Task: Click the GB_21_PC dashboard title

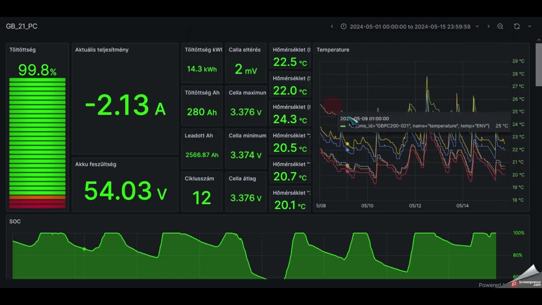Action: (x=22, y=26)
